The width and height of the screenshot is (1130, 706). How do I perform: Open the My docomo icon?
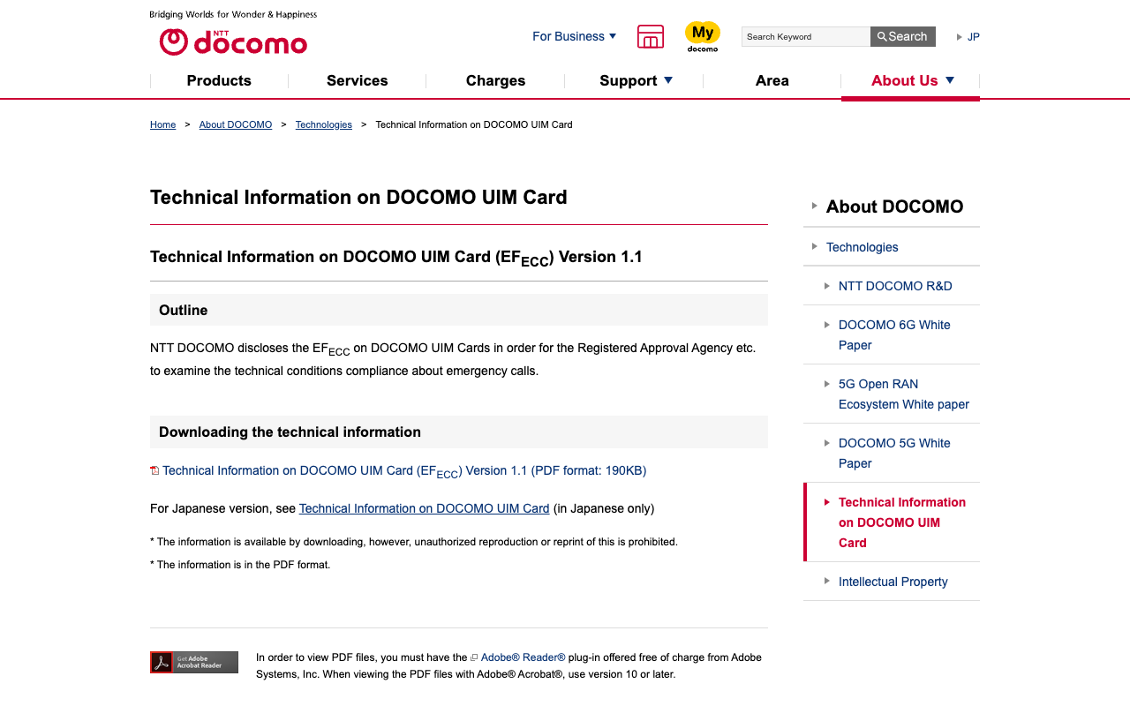coord(703,36)
